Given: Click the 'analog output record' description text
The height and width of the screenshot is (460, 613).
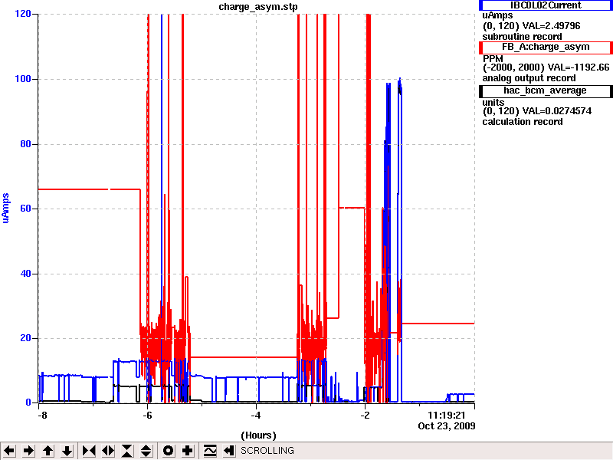Looking at the screenshot, I should pos(529,78).
